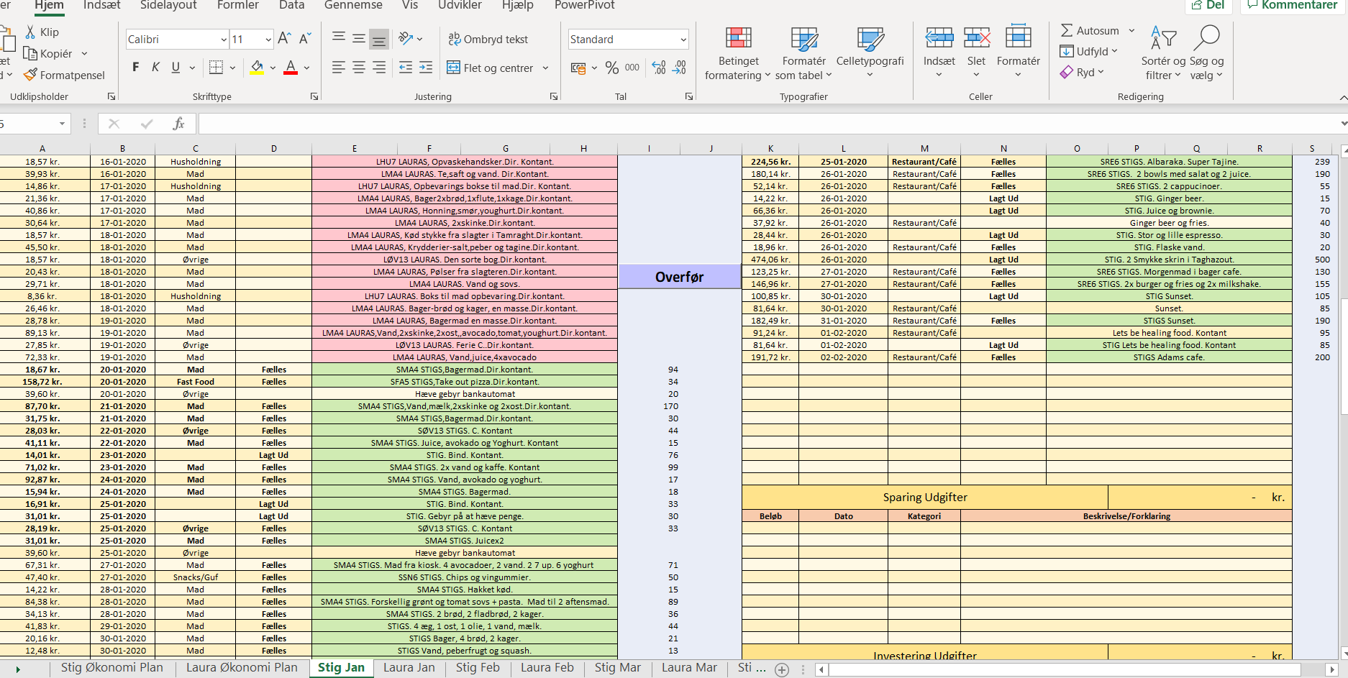The width and height of the screenshot is (1348, 678).
Task: Click the Ryd clear eraser icon
Action: click(x=1067, y=72)
